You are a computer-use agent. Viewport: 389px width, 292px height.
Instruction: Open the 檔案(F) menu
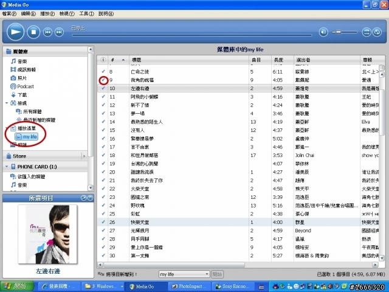point(10,13)
